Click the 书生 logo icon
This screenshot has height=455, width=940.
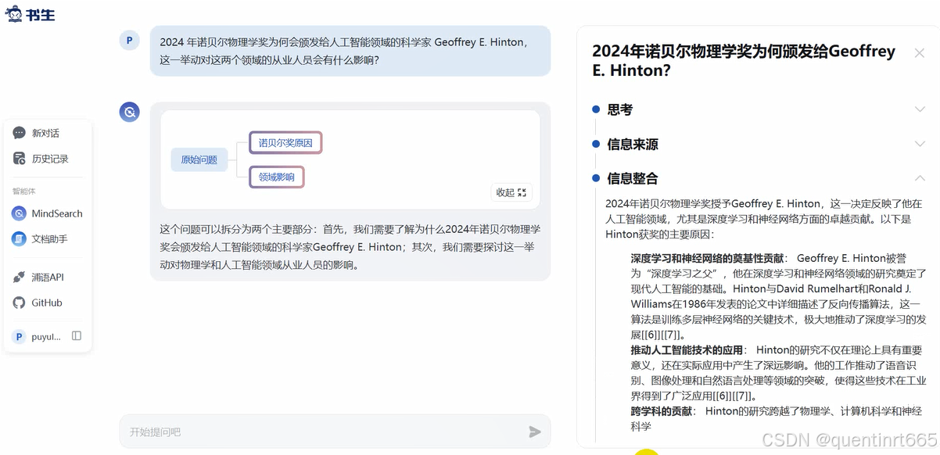15,14
